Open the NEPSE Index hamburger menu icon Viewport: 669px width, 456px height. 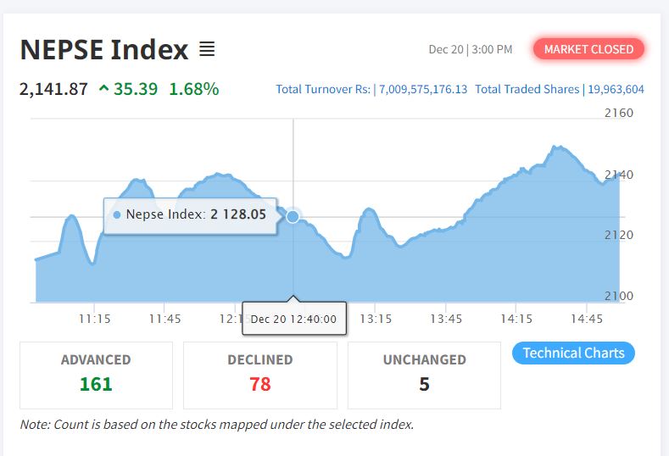(207, 50)
